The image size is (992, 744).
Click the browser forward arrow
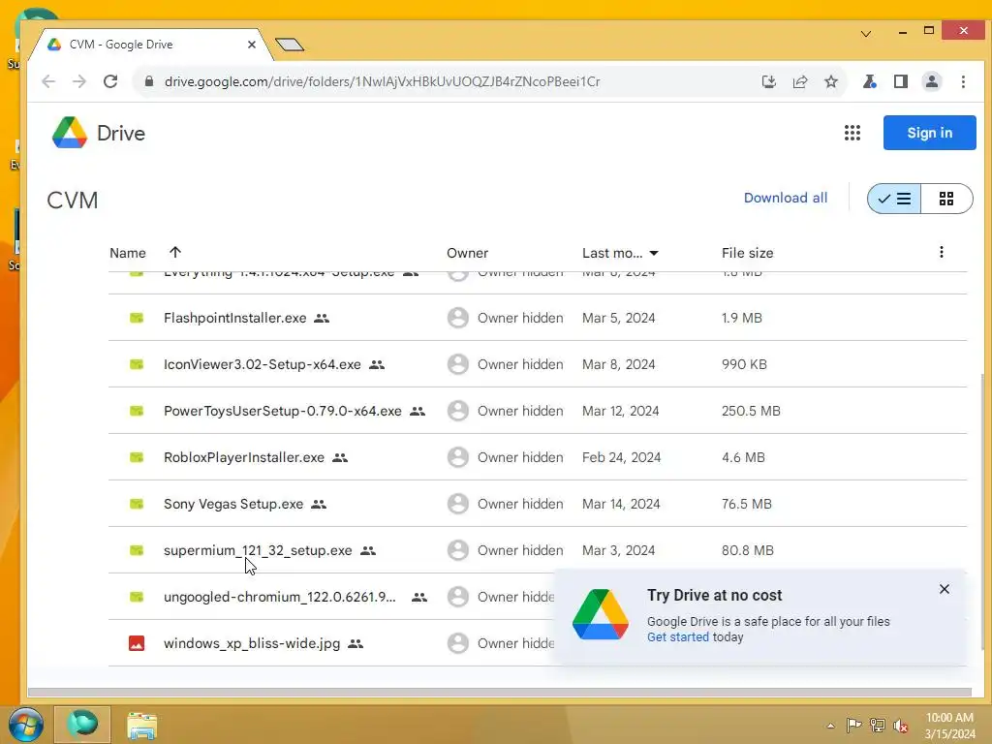click(79, 81)
